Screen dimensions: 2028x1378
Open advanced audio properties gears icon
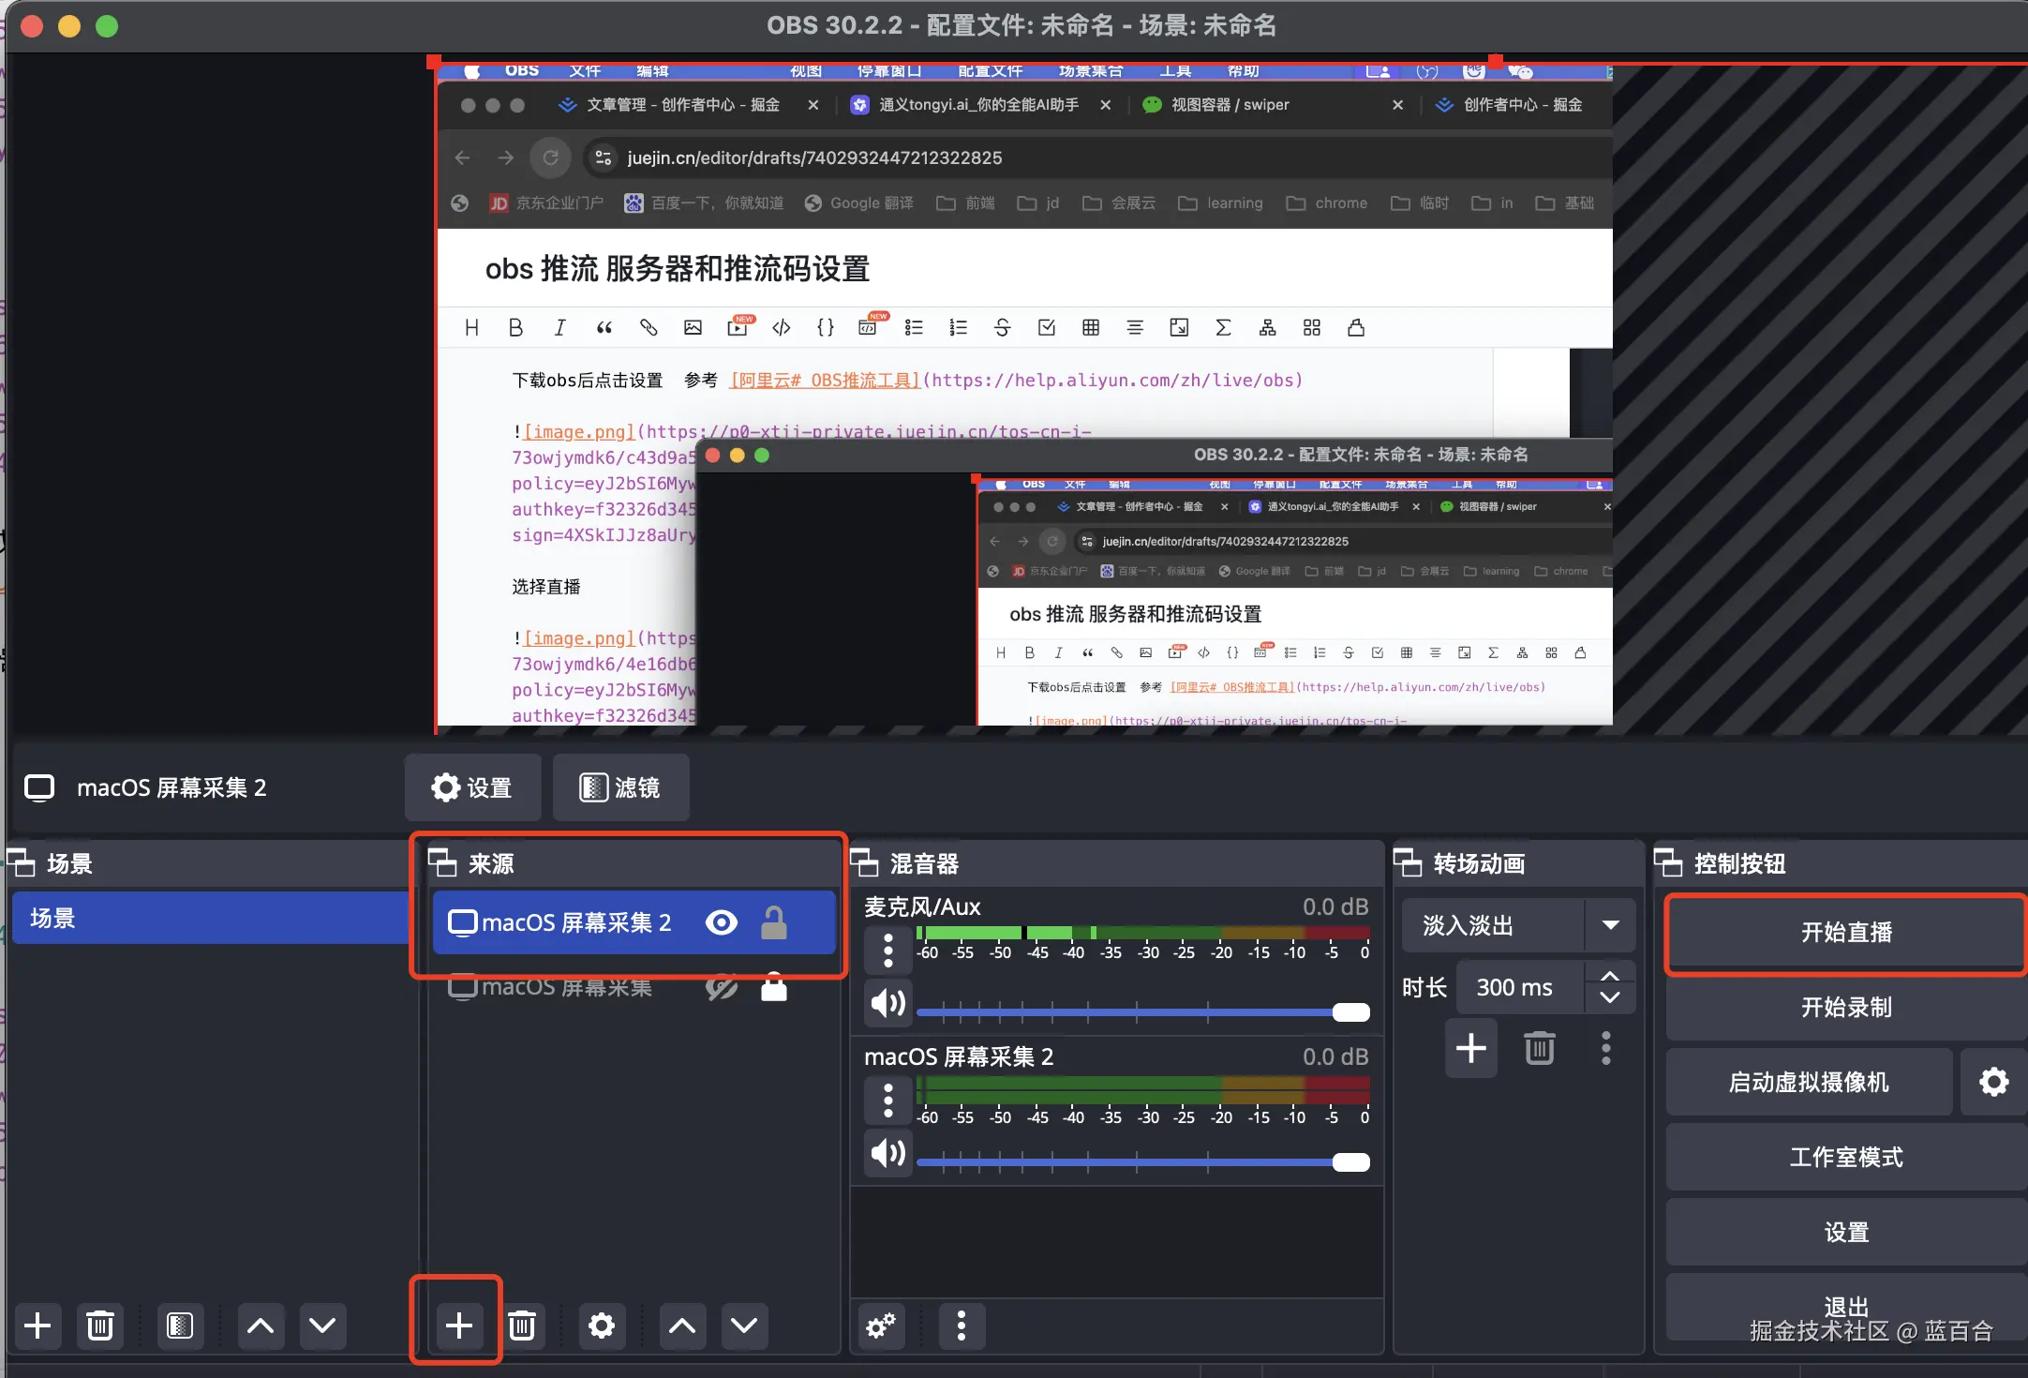pyautogui.click(x=881, y=1326)
